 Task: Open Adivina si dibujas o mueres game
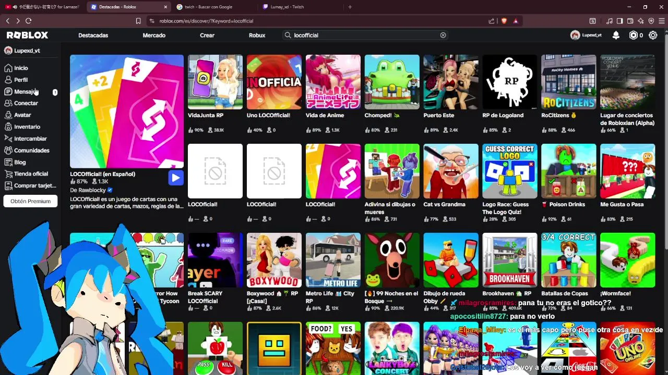click(392, 171)
